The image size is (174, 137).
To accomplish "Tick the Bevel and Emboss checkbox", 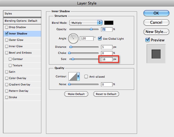I will [x=7, y=53].
